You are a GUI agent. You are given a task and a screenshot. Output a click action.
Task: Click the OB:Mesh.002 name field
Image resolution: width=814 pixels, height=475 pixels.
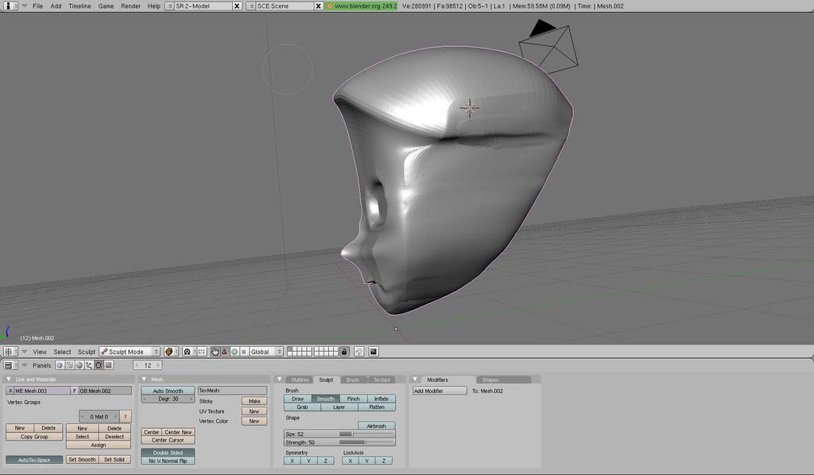(x=105, y=391)
